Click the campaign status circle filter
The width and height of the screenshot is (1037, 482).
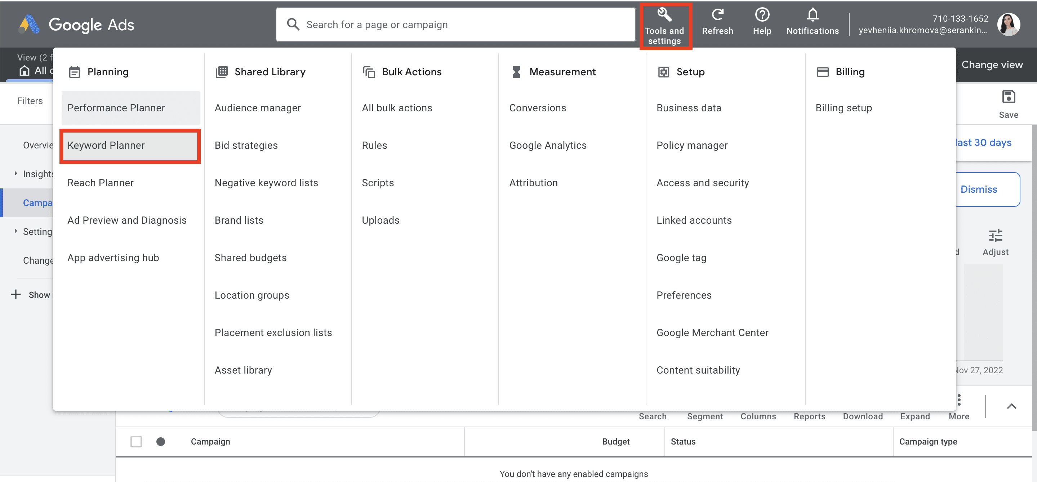[x=161, y=441]
